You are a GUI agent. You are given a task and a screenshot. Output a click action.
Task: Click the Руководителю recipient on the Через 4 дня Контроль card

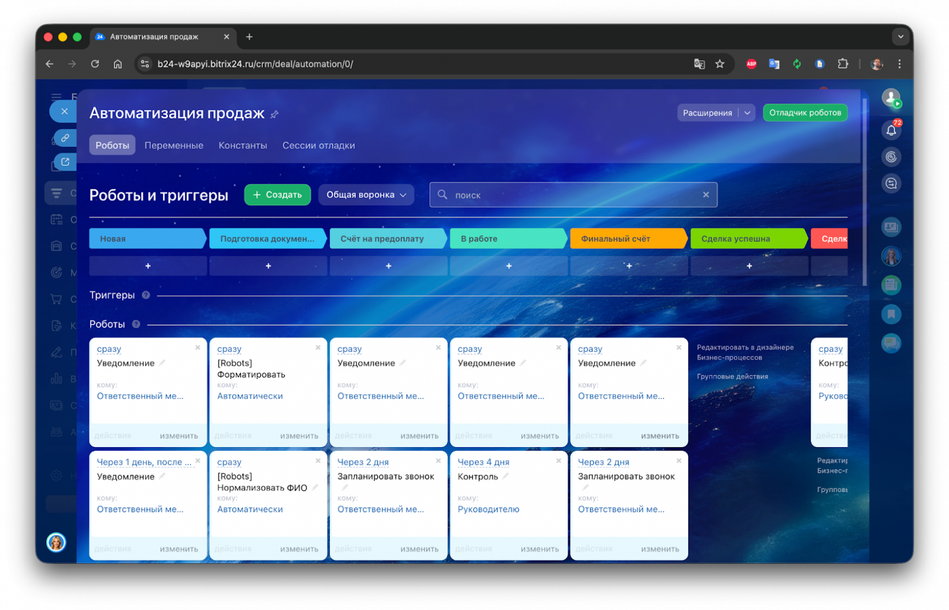tap(488, 510)
